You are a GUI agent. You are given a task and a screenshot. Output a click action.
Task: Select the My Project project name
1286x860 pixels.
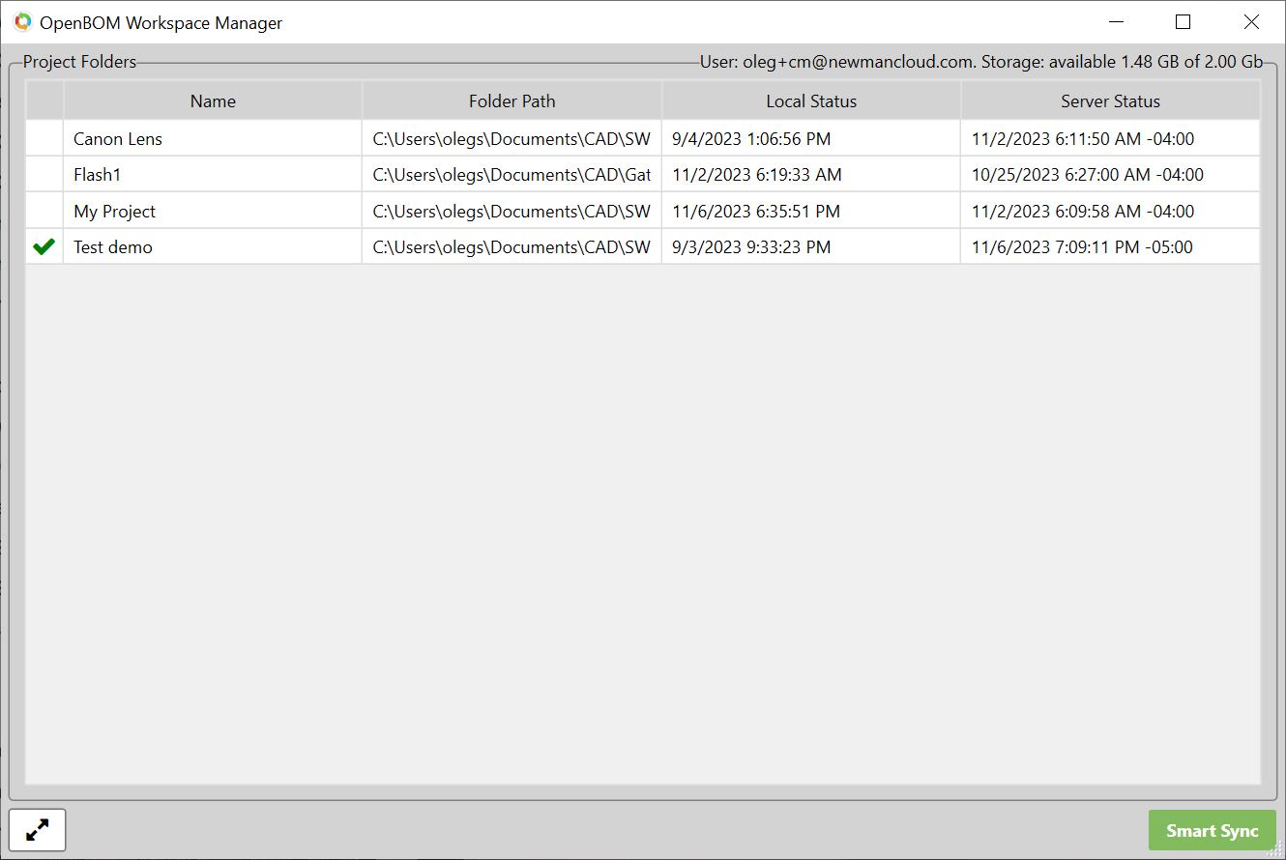click(x=114, y=212)
